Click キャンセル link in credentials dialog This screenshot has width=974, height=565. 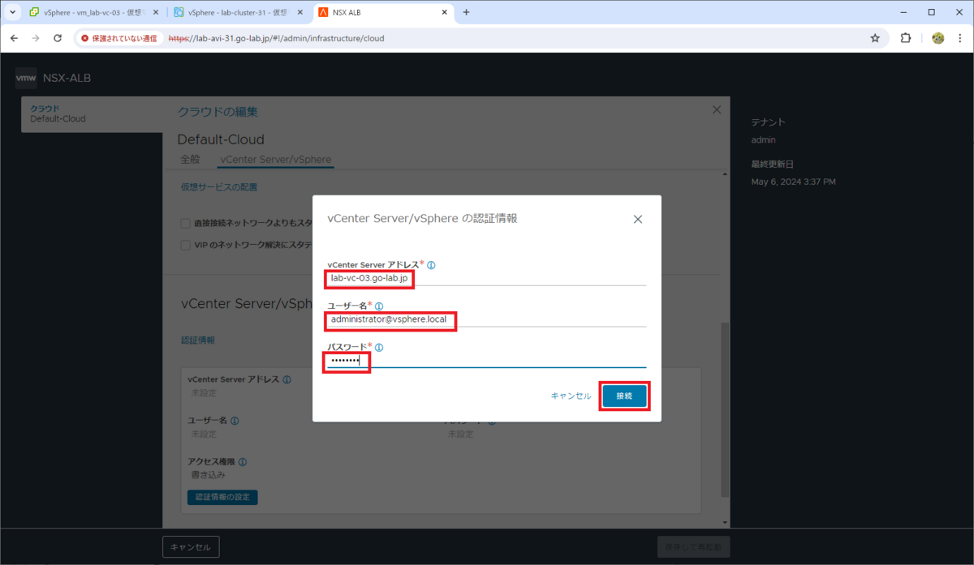pyautogui.click(x=571, y=396)
